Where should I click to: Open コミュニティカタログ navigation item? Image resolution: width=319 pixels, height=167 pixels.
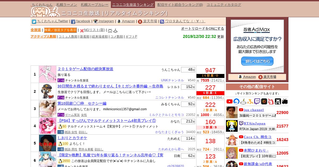point(224,5)
